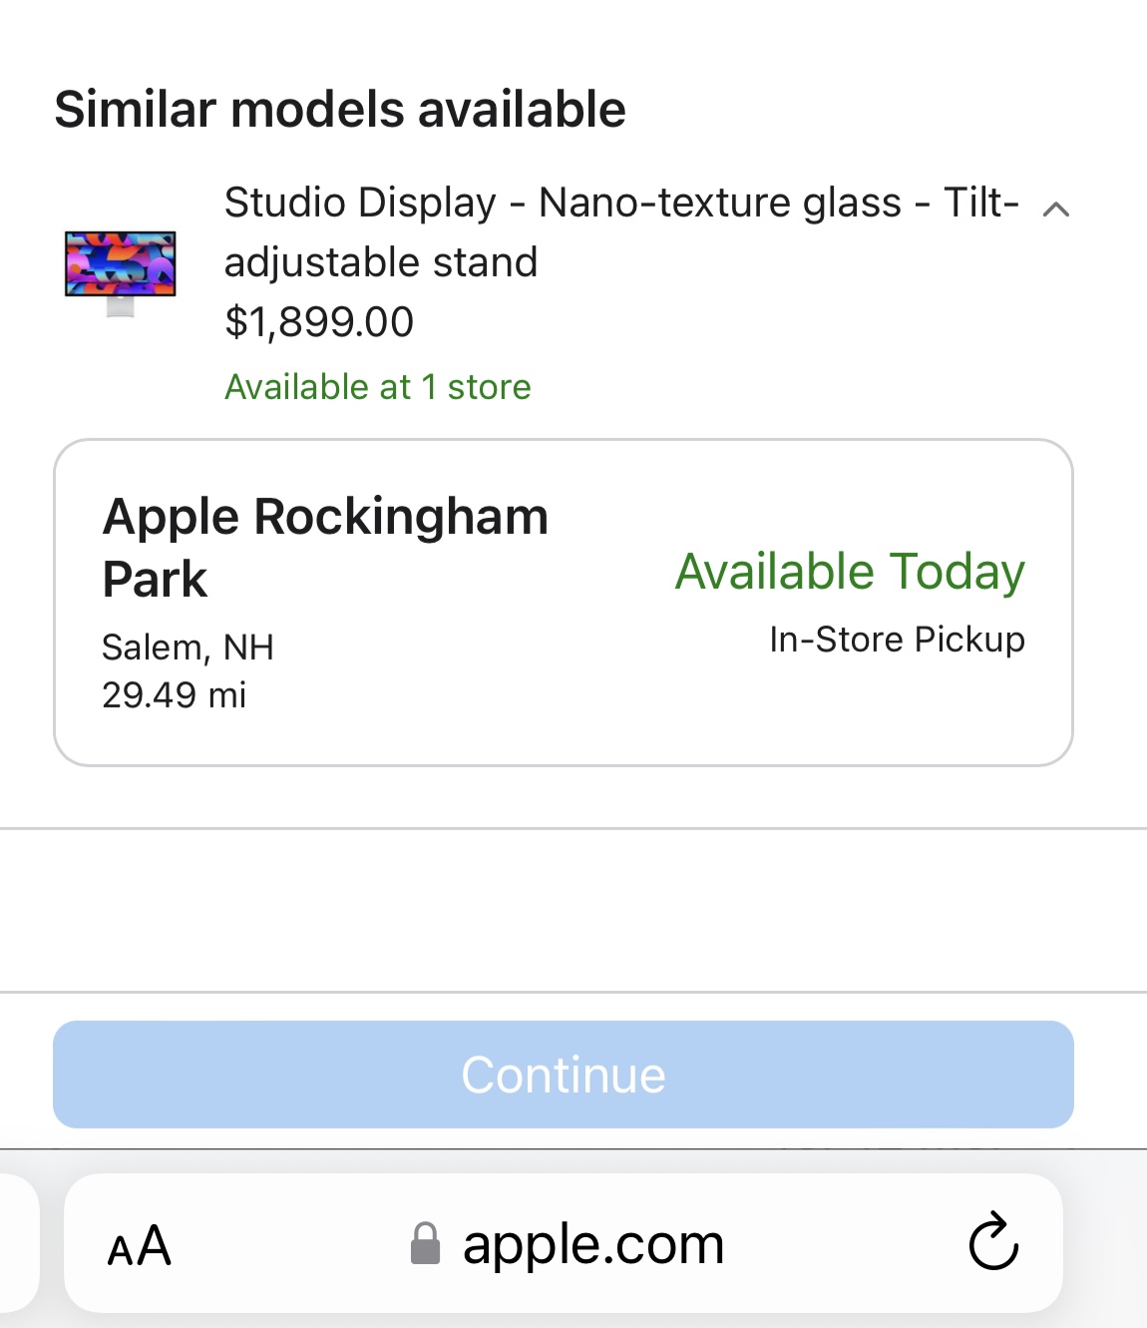Switch to the adjacent tab at left edge

point(16,1242)
